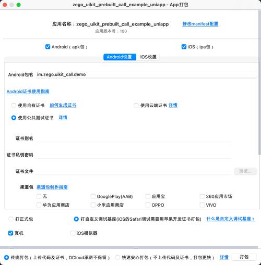Click the 应用版本号：100 text

[111, 31]
